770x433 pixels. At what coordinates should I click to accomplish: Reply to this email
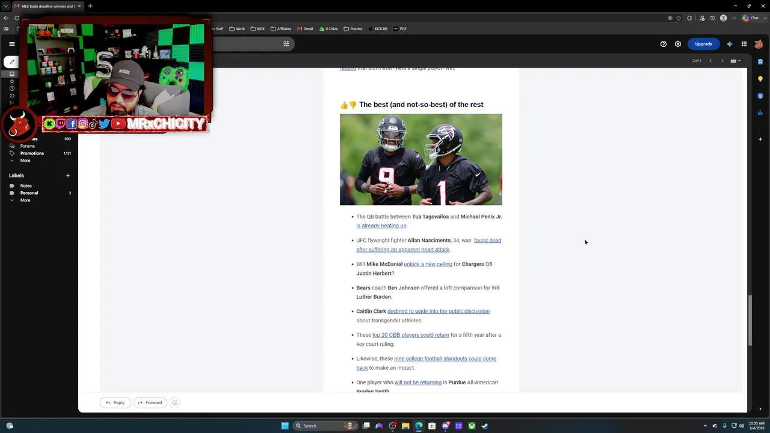[x=115, y=403]
